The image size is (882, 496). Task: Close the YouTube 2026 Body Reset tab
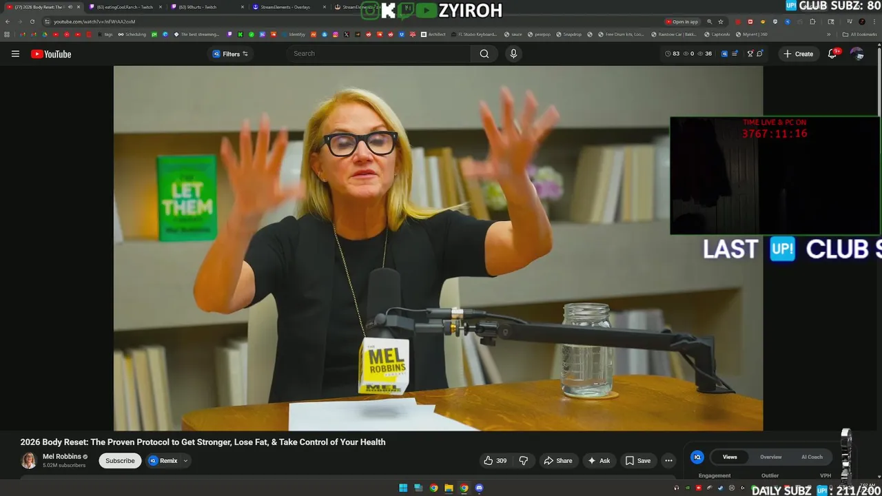79,7
